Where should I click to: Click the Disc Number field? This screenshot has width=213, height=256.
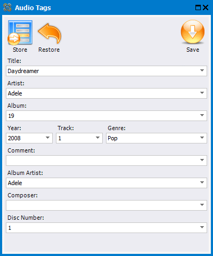(x=106, y=228)
